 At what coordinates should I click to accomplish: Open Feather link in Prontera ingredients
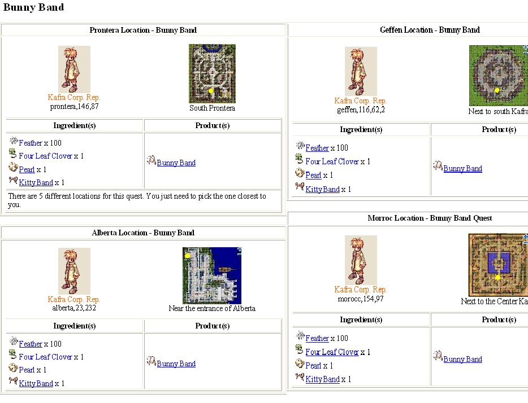tap(31, 143)
